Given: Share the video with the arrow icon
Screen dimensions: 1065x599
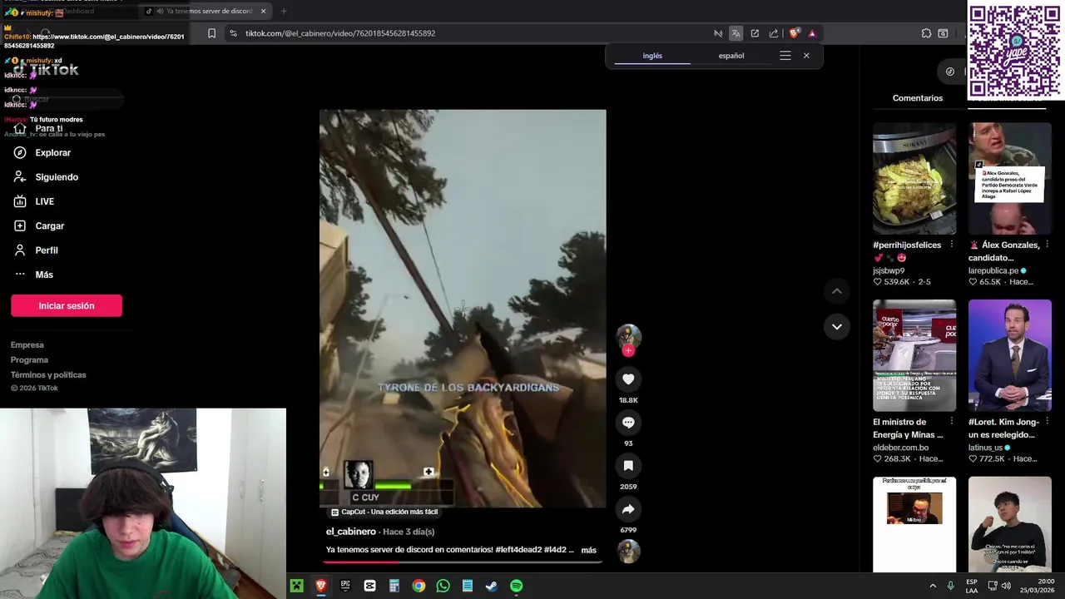Looking at the screenshot, I should [628, 509].
